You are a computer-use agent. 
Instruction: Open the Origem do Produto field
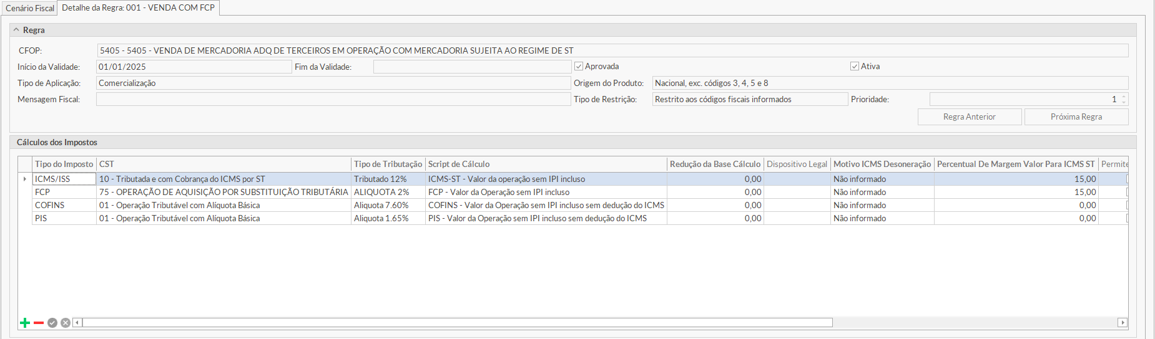click(x=890, y=83)
